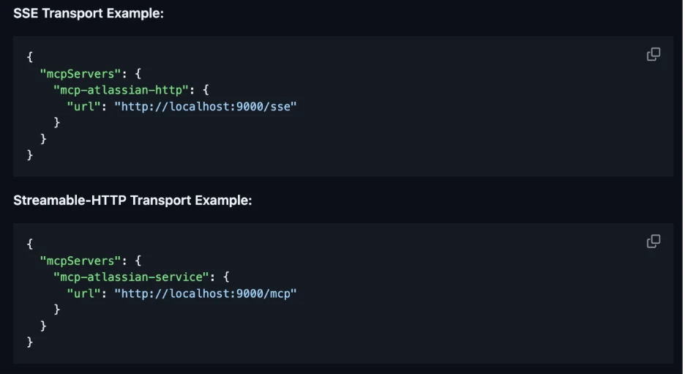Viewport: 685px width, 374px height.
Task: Click the first opening brace of the Streamable-HTTP snippet
Action: [x=30, y=244]
